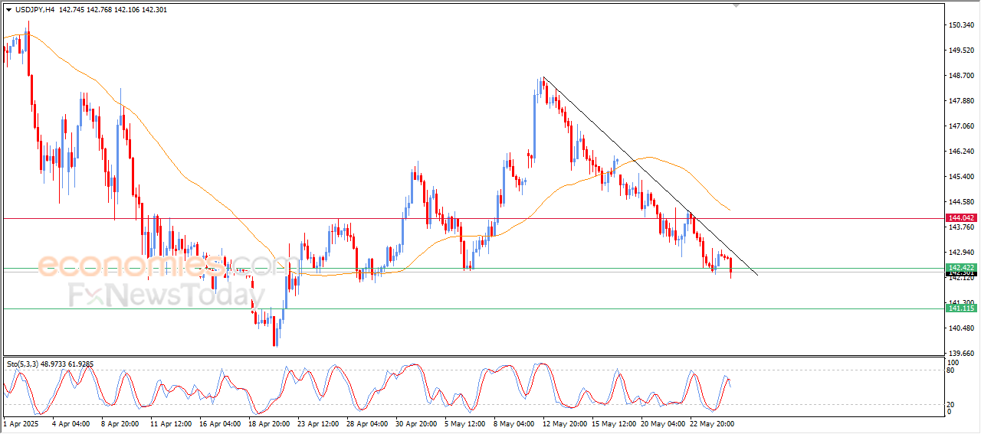Click the 23 Apr 12:00 time label
Viewport: 981px width, 434px height.
pyautogui.click(x=317, y=423)
